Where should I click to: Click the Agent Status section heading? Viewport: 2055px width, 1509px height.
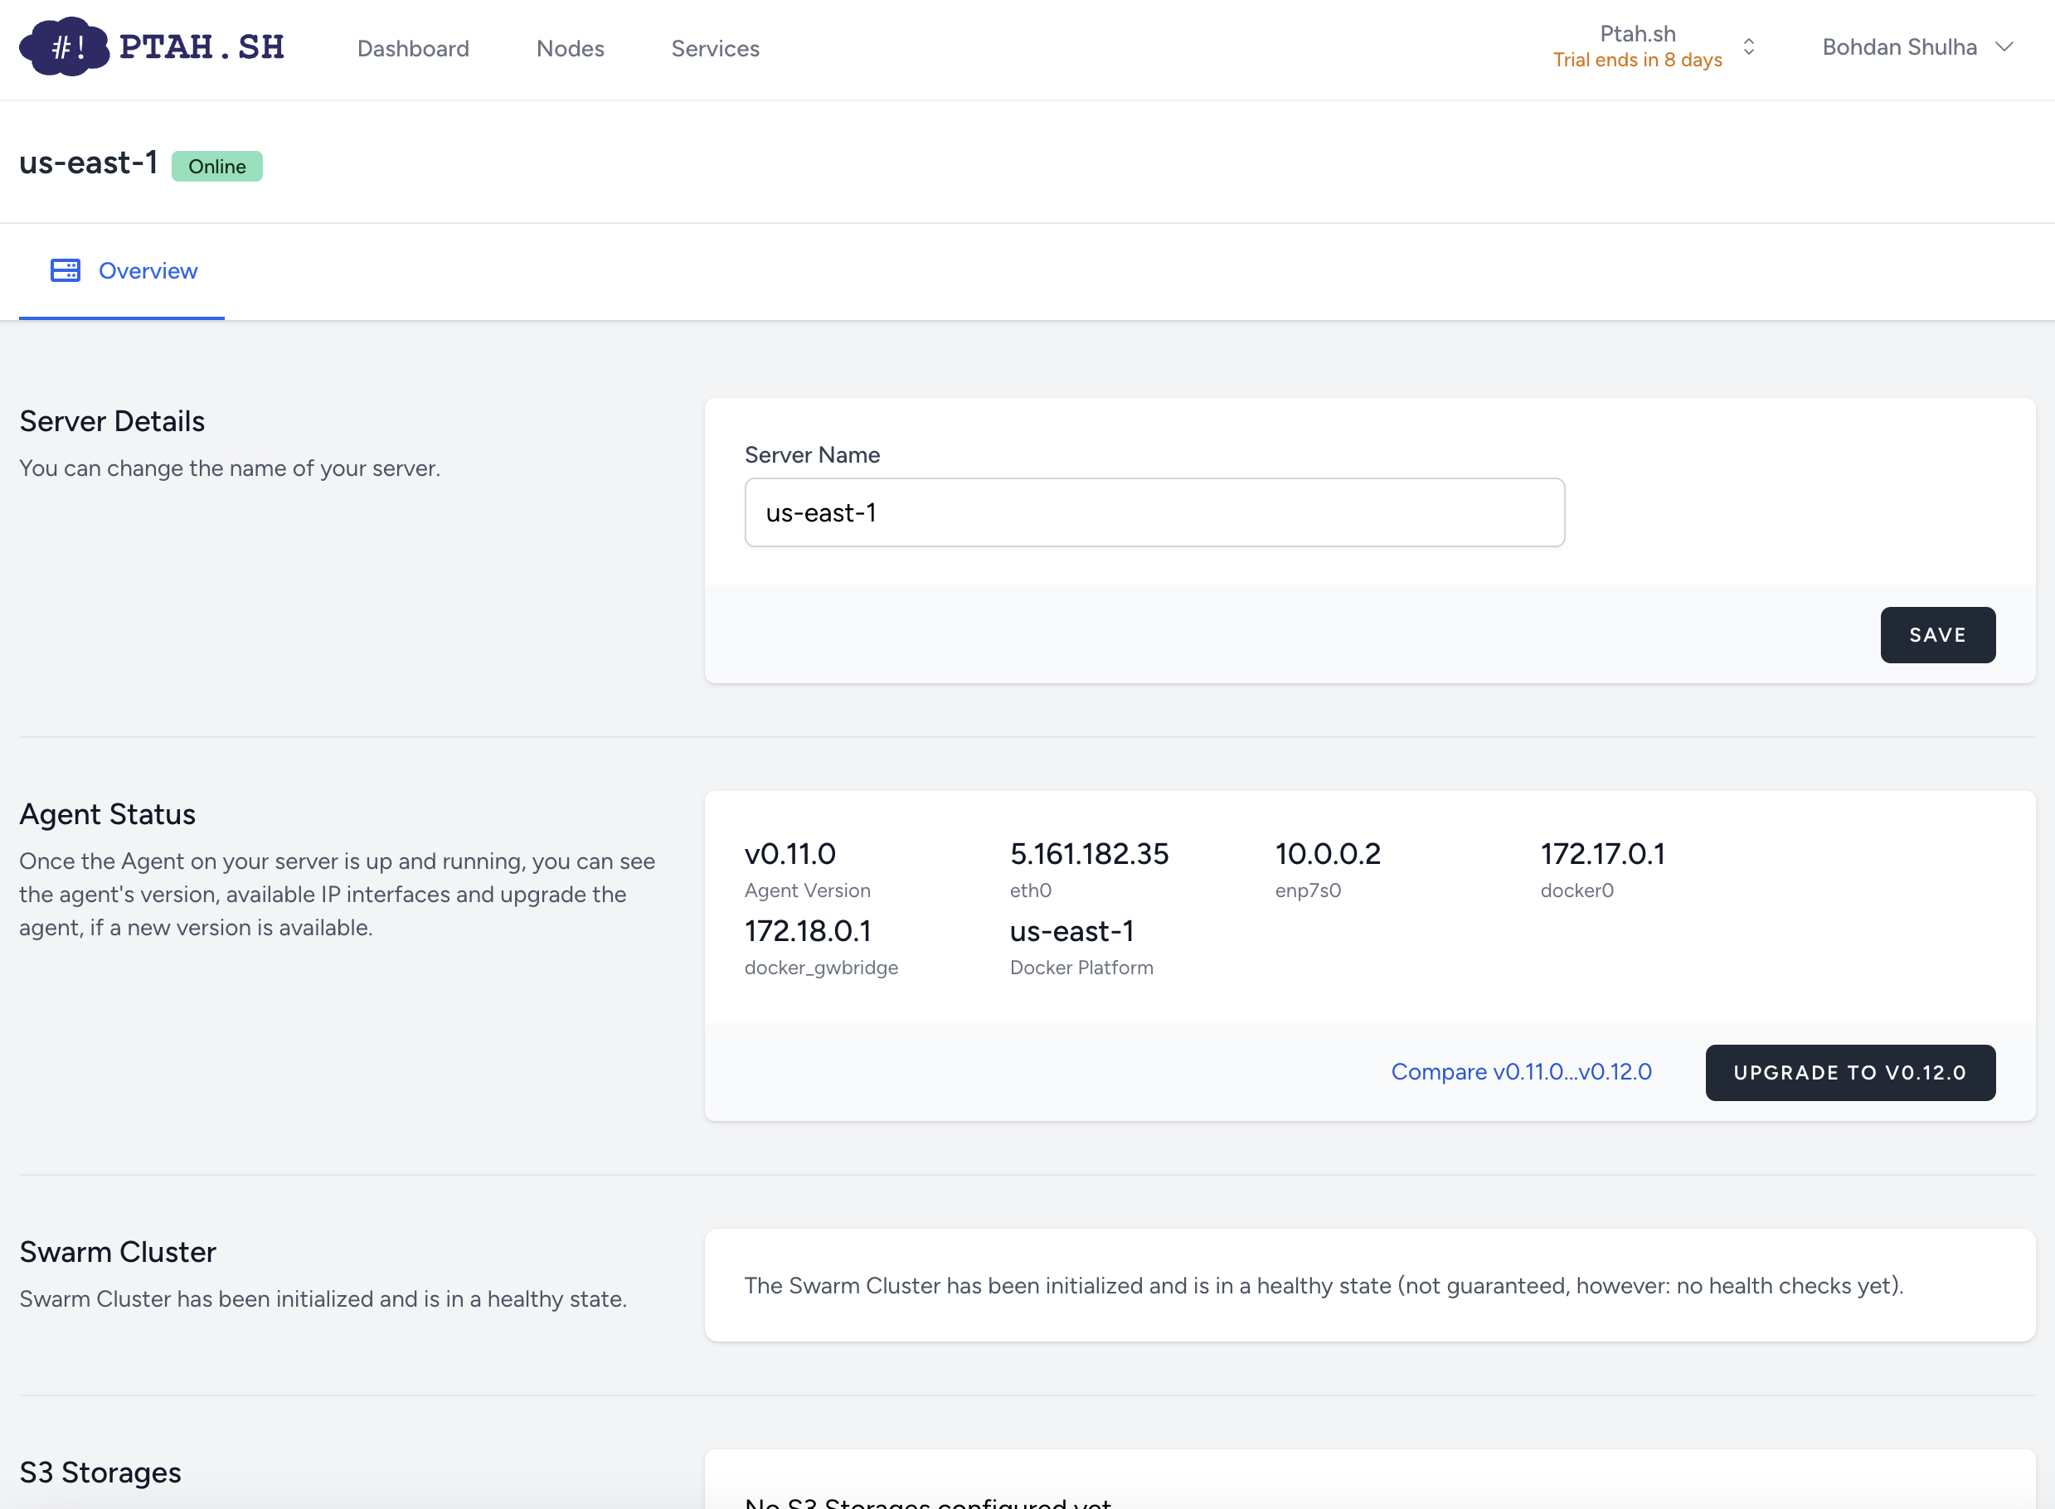pos(107,814)
